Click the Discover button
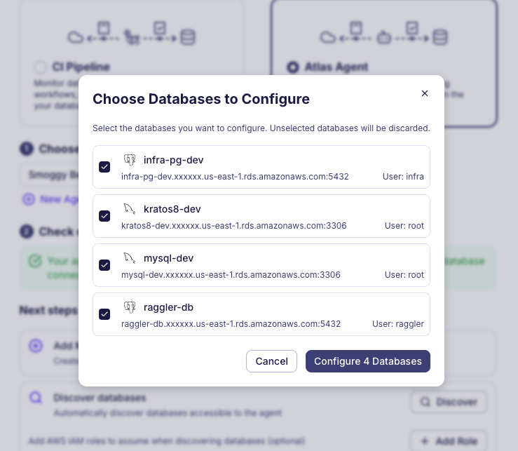Image resolution: width=518 pixels, height=451 pixels. 449,402
